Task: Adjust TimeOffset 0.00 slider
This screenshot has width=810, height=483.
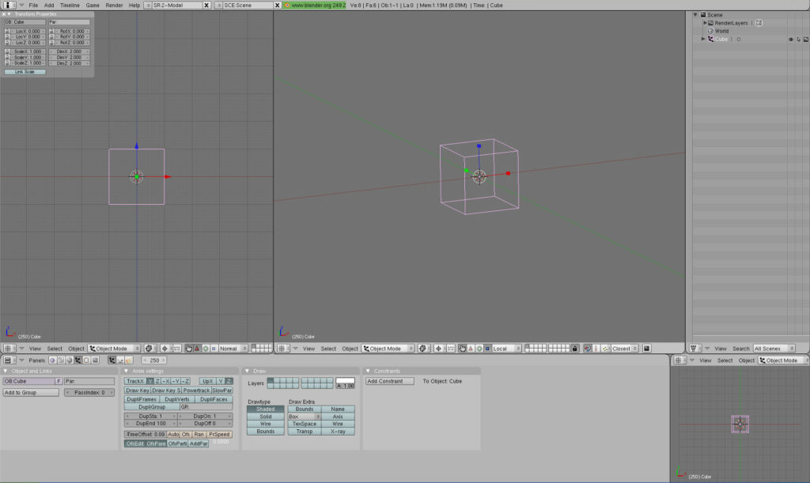Action: pyautogui.click(x=146, y=435)
